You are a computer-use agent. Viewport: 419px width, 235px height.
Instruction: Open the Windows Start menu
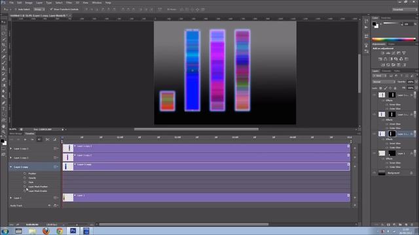5,231
